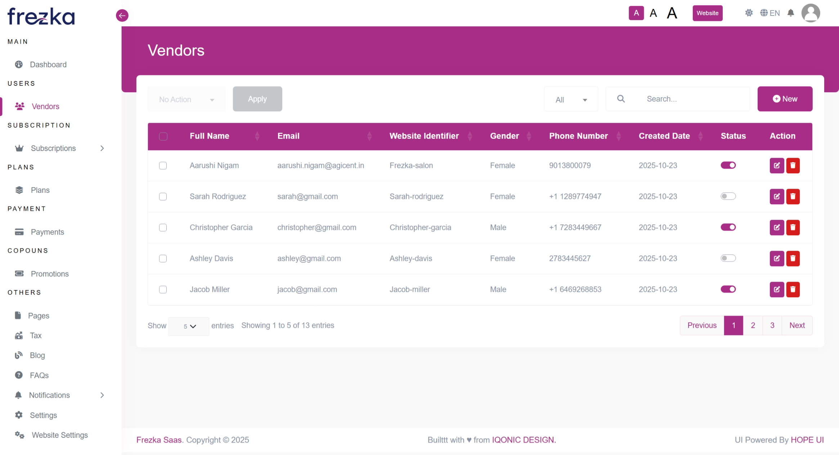This screenshot has height=455, width=839.
Task: Disable status toggle for Jacob Miller
Action: click(x=728, y=289)
